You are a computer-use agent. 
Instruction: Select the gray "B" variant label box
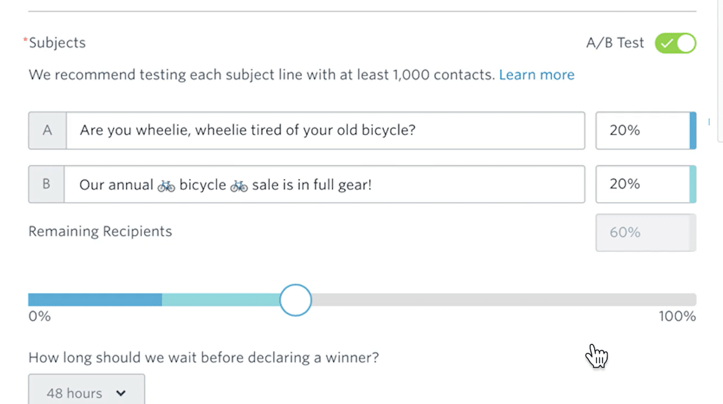tap(47, 184)
